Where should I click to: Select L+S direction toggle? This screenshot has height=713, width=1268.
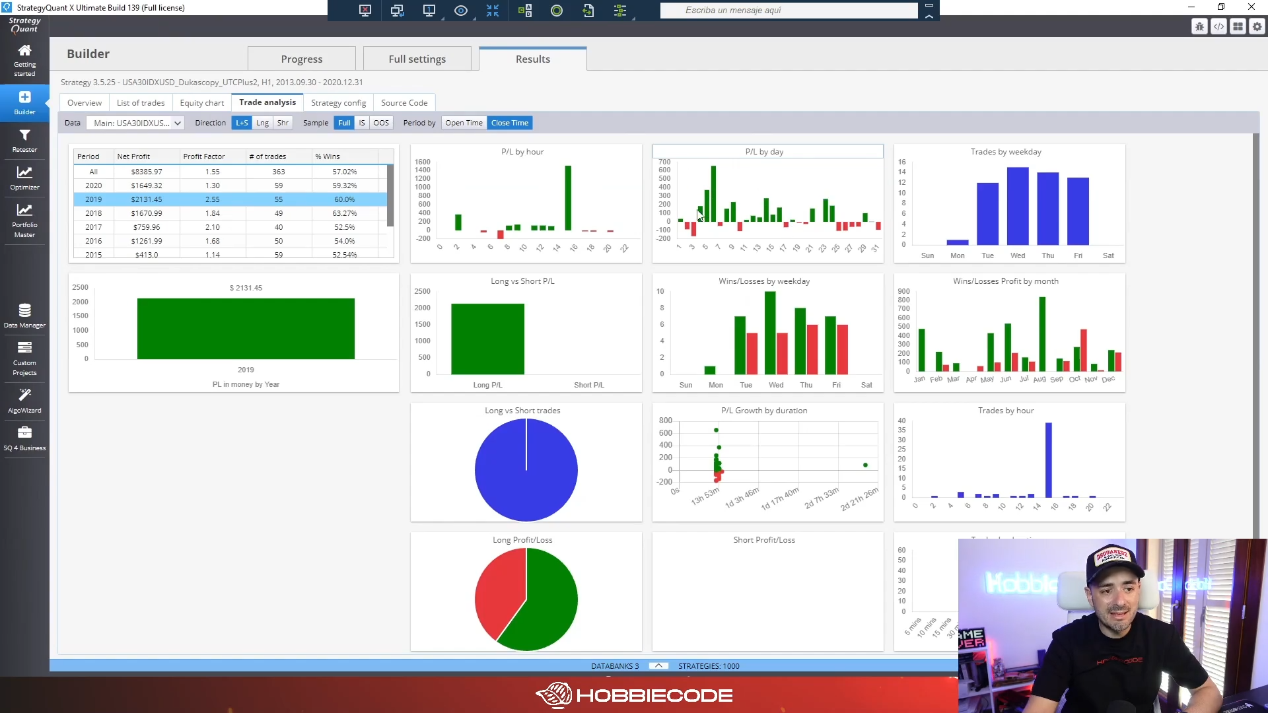(x=242, y=123)
